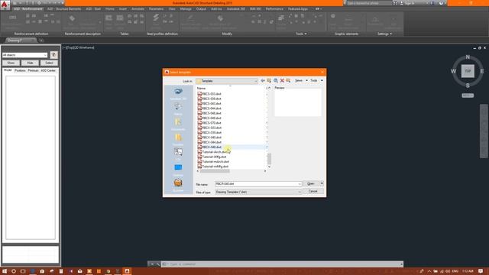Create new folder in Select template dialog
Image resolution: width=489 pixels, height=275 pixels.
coord(288,81)
